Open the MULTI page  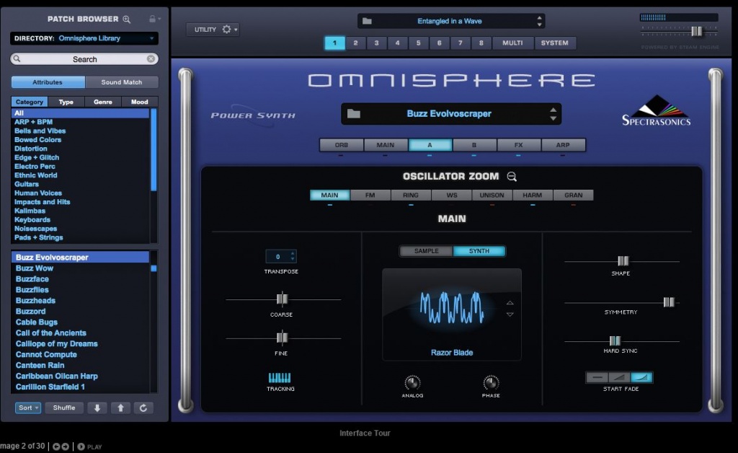pos(512,43)
